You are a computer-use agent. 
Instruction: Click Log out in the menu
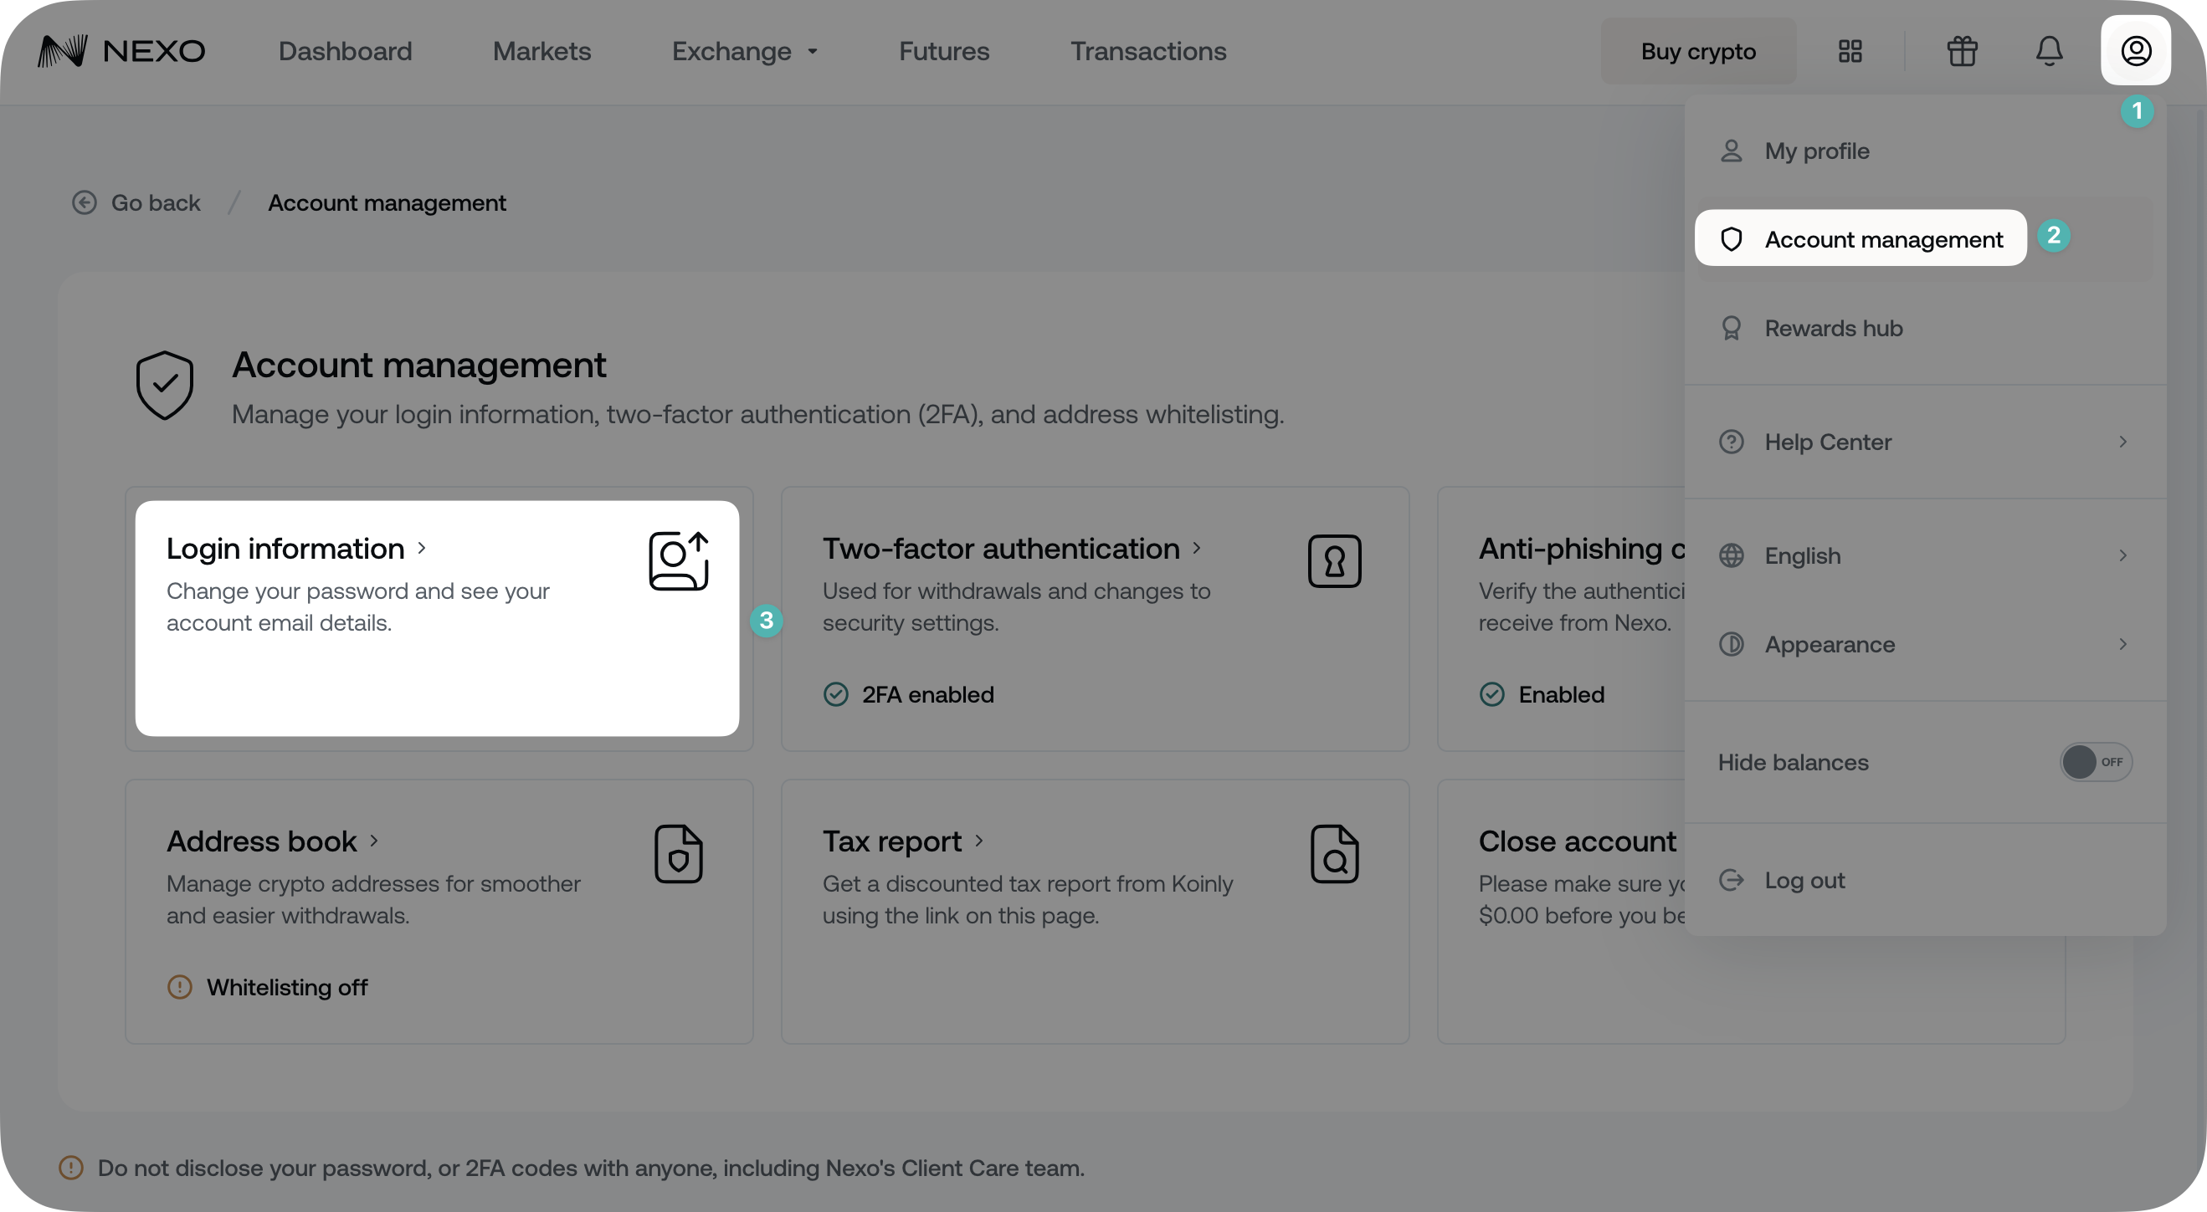(x=1804, y=881)
